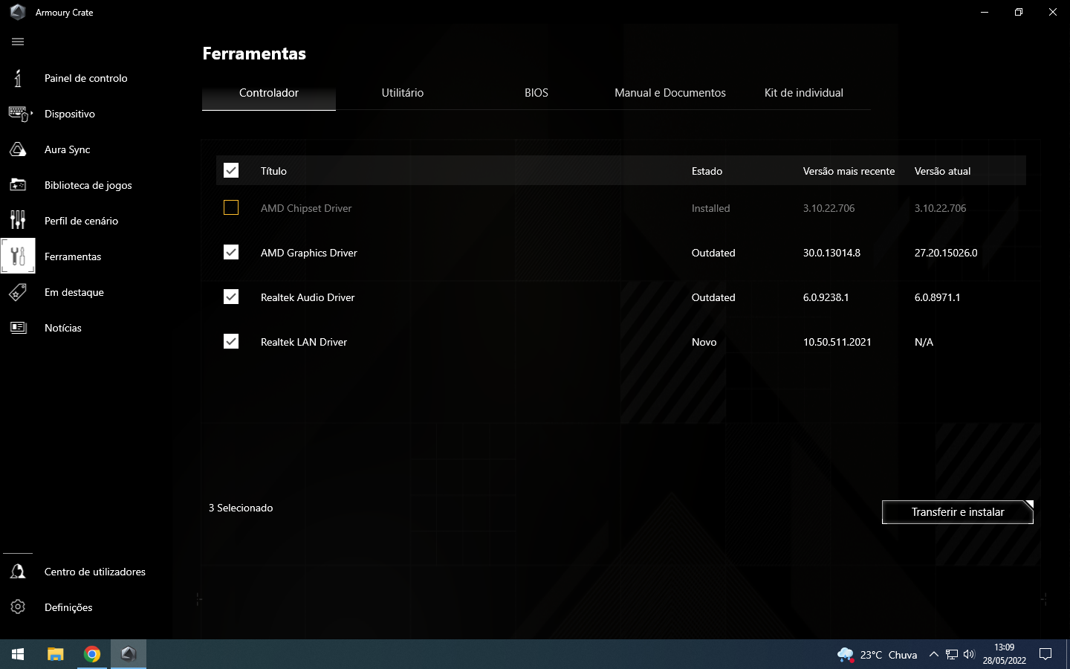Open the taskbar clock showing 13:09
Image resolution: width=1070 pixels, height=669 pixels.
[x=1005, y=654]
